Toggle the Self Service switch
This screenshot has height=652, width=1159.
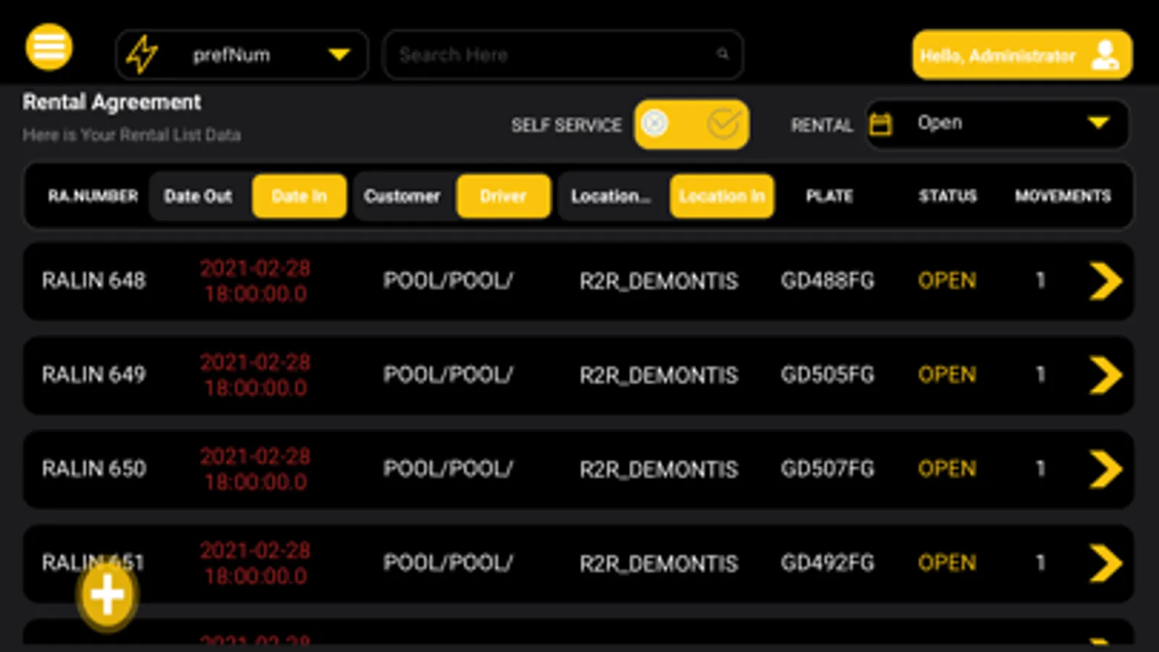[x=691, y=125]
